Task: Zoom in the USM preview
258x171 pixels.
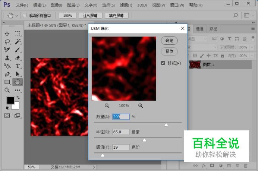Action: click(x=141, y=106)
